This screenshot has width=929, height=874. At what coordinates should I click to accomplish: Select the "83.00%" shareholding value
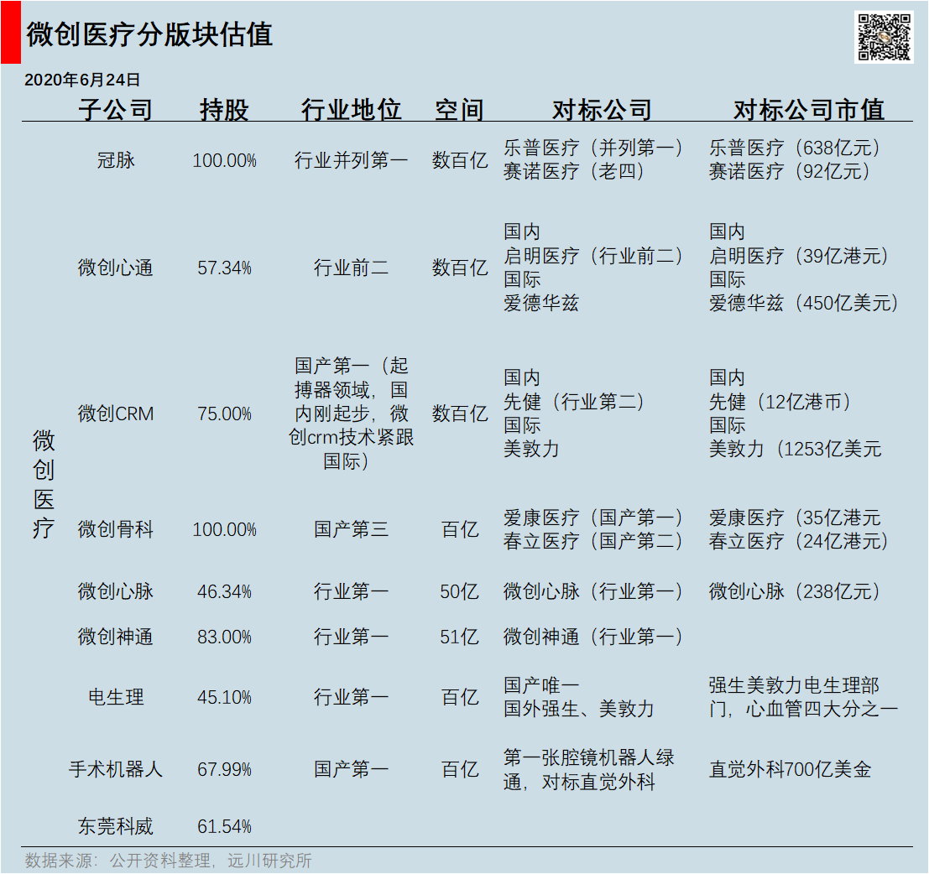(224, 637)
